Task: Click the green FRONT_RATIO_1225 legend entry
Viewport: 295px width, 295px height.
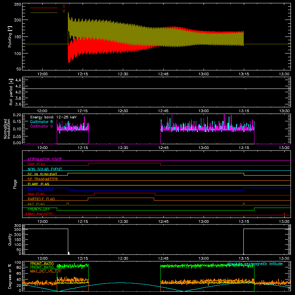Action: (48, 267)
